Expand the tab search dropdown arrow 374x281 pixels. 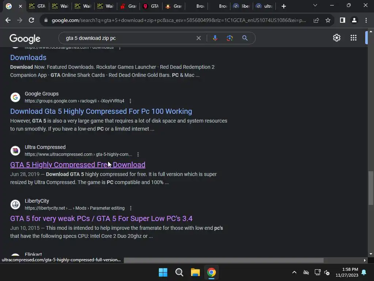pos(315,5)
